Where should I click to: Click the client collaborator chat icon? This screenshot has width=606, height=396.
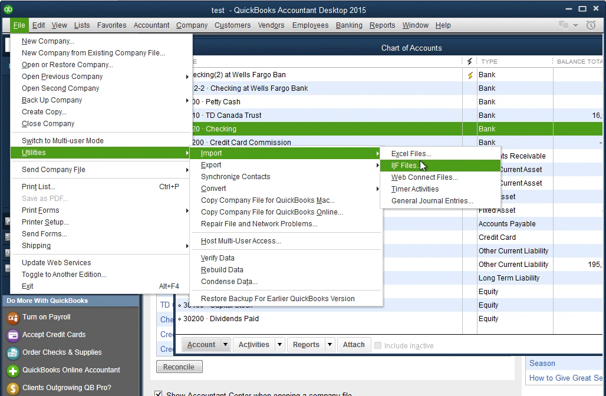click(x=564, y=25)
